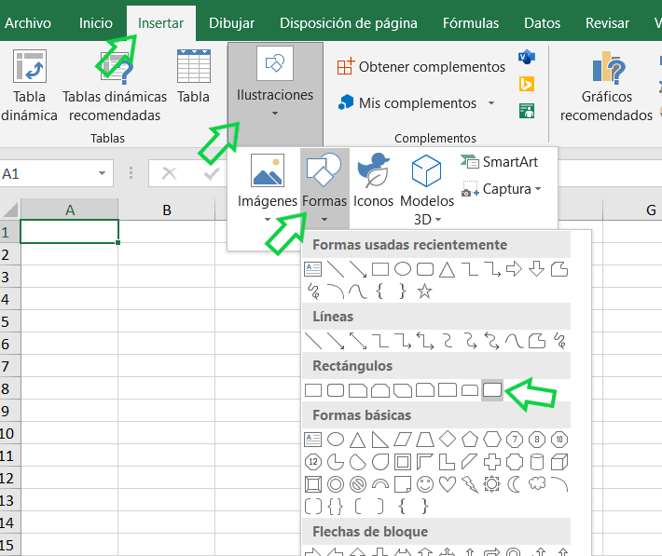Switch to Fórmulas tab
Viewport: 662px width, 556px height.
click(471, 22)
